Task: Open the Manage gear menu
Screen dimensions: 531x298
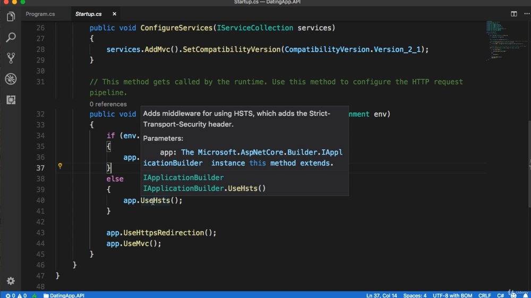Action: (11, 280)
